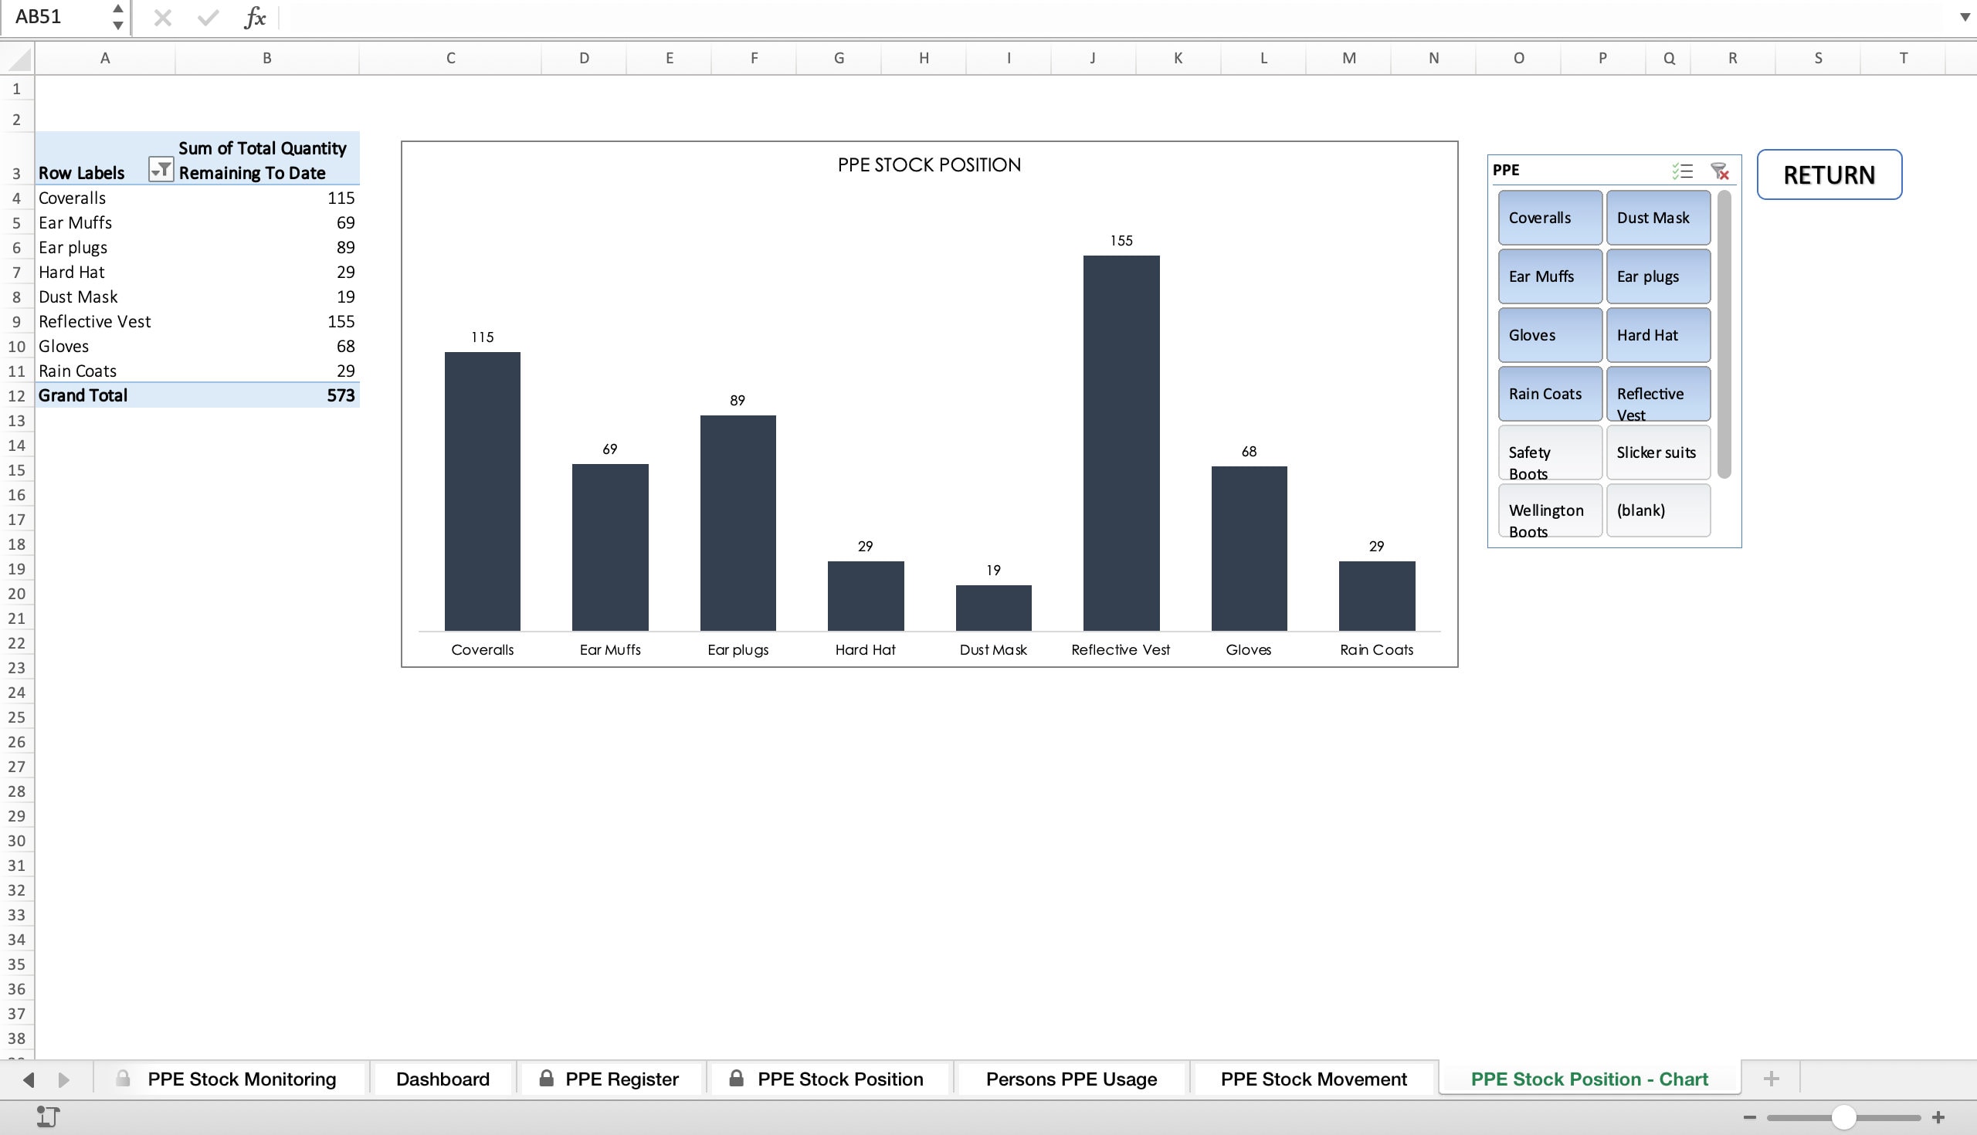The width and height of the screenshot is (1977, 1135).
Task: Click the RETURN button
Action: pos(1829,174)
